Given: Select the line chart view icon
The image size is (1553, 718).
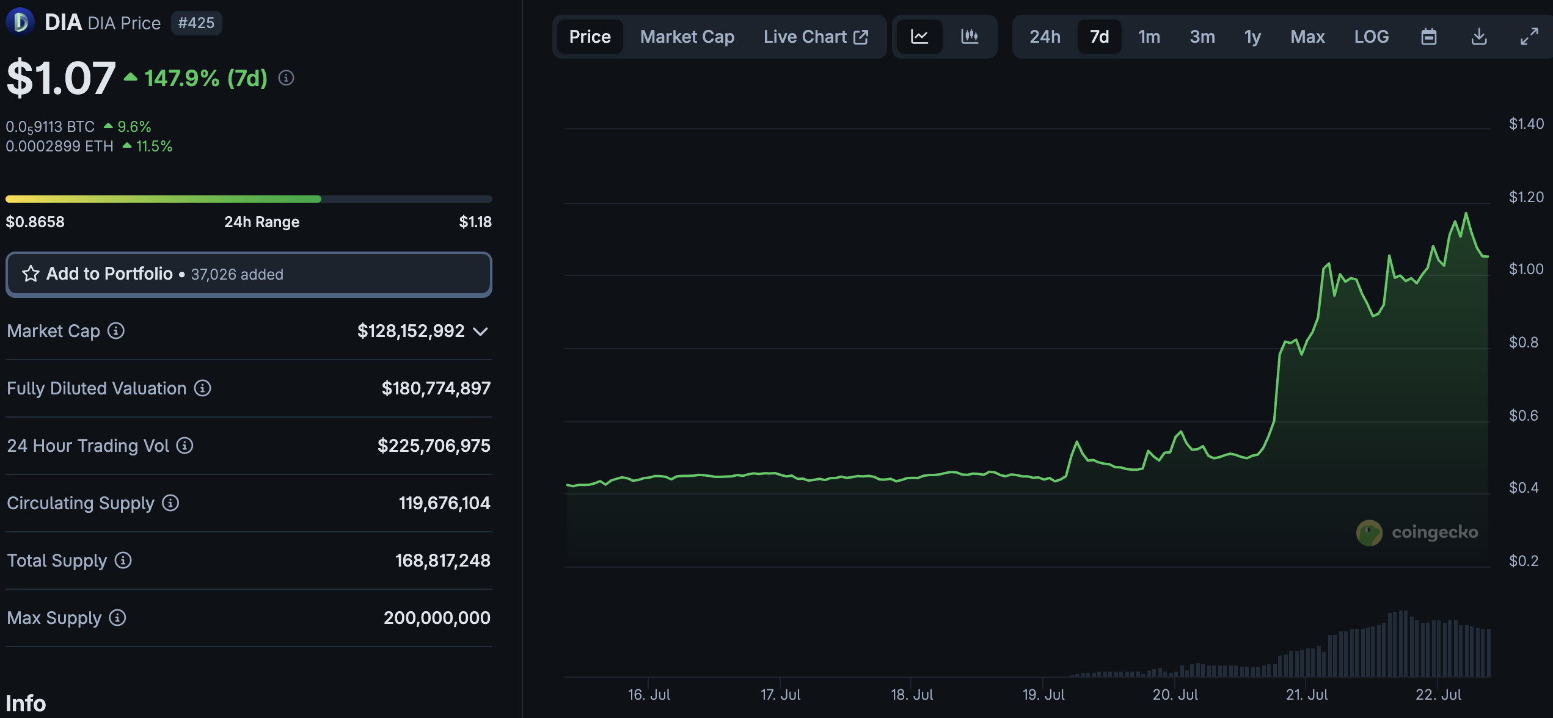Looking at the screenshot, I should click(919, 37).
